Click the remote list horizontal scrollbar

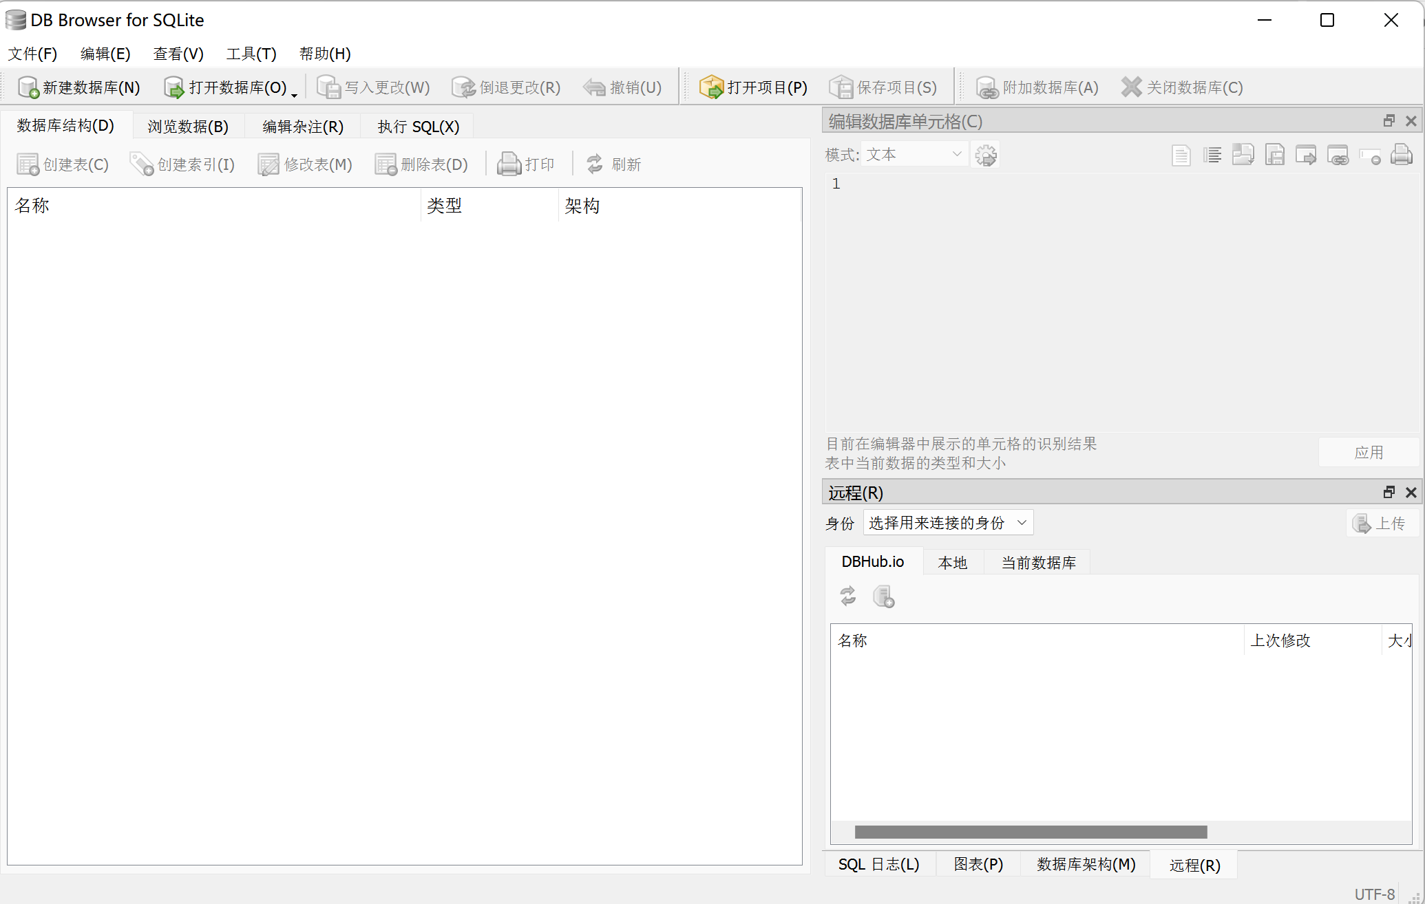[x=1030, y=832]
